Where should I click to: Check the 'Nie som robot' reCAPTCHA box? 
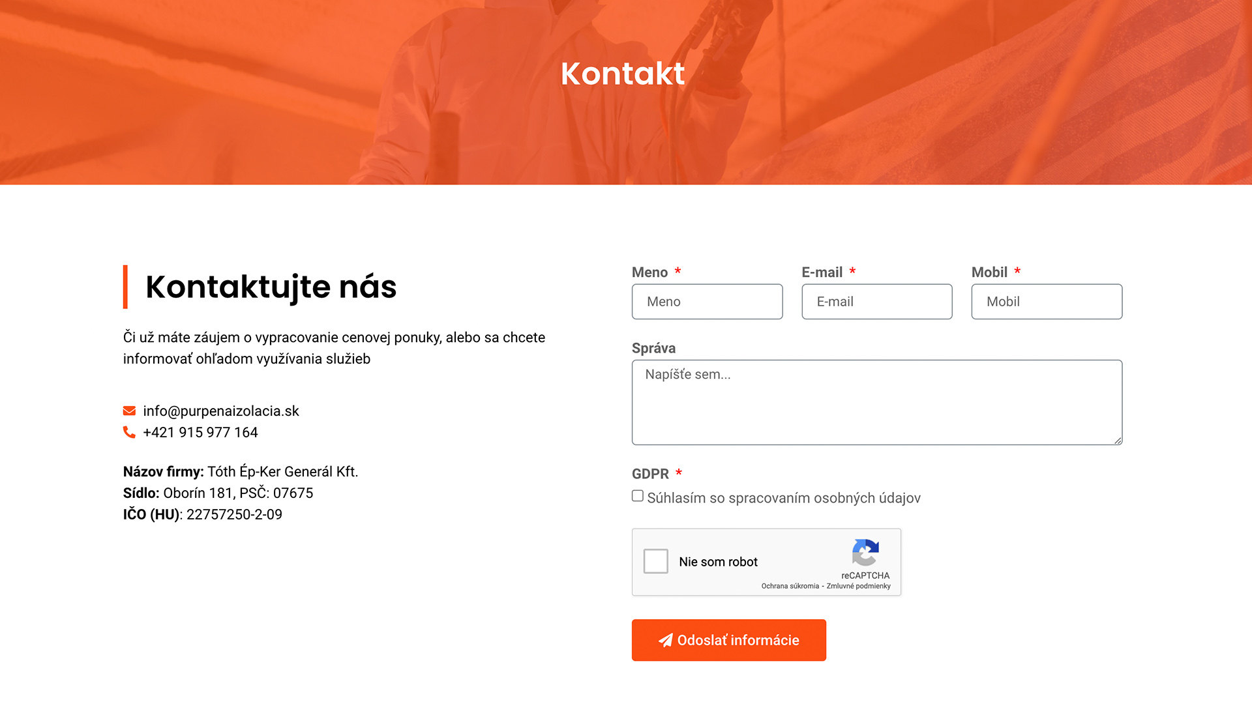click(655, 561)
